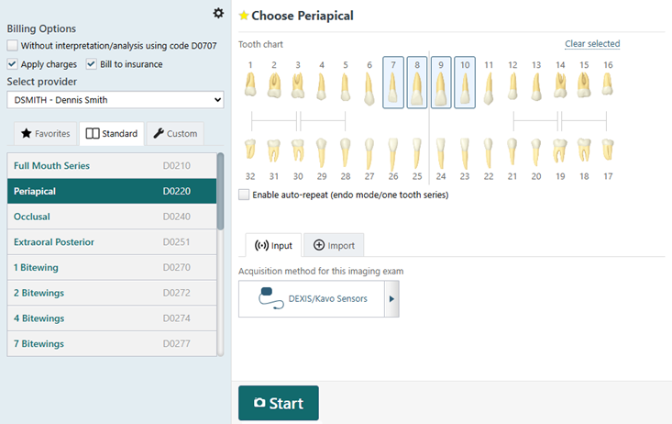Screen dimensions: 672x424
Task: Select lower tooth number 30
Action: pyautogui.click(x=297, y=150)
